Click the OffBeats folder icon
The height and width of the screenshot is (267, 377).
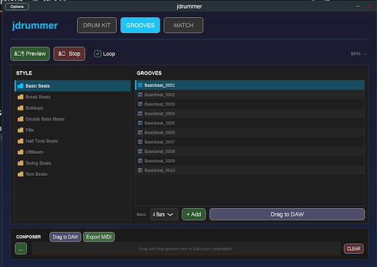click(x=21, y=152)
